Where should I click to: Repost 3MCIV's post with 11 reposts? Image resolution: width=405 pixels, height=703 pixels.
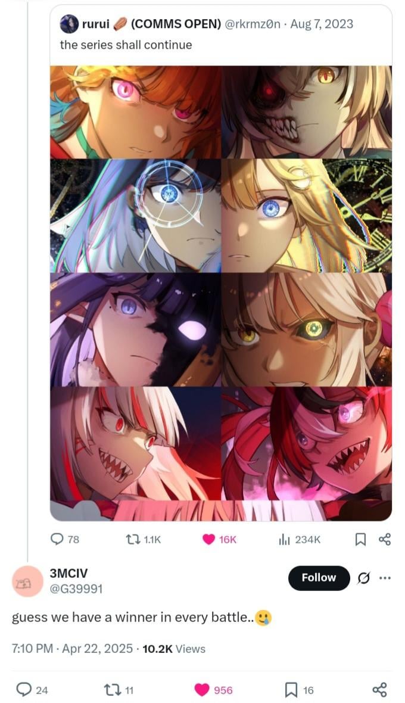tap(119, 689)
